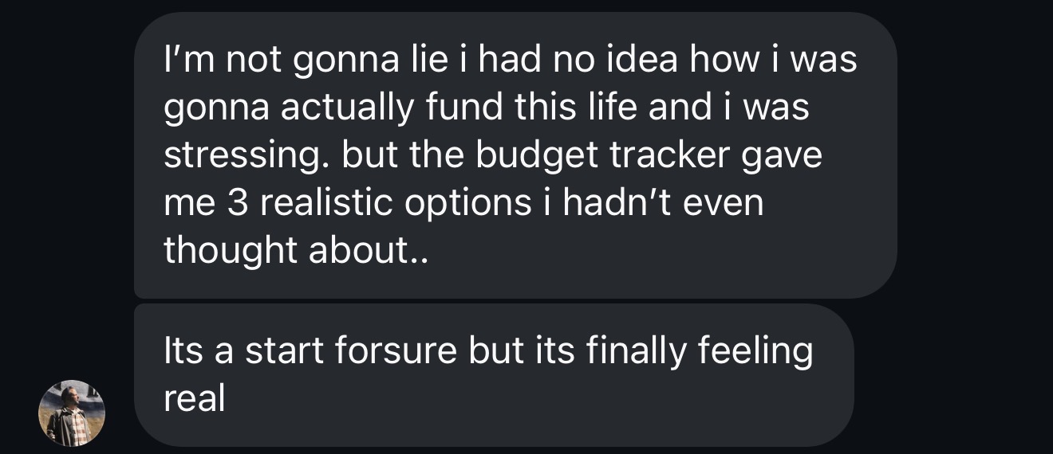Click the words "thought about.." in the first message

[x=296, y=251]
